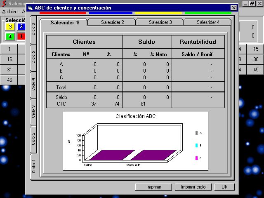Click the Salesmanship app icon in title bar
Image resolution: width=264 pixels, height=198 pixels.
pos(4,4)
